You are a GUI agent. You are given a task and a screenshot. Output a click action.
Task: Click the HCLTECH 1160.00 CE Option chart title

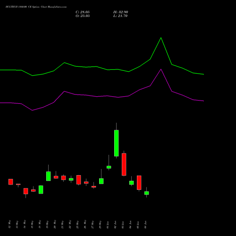pos(36,7)
